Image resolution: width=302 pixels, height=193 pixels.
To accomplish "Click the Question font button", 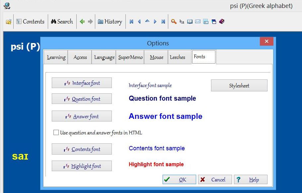I will click(82, 99).
